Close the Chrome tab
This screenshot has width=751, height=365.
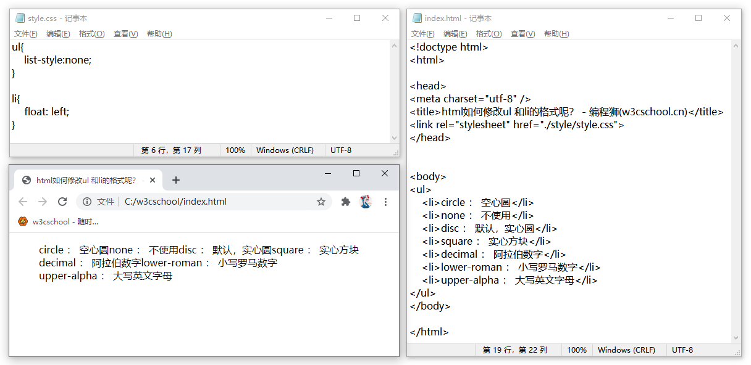(x=152, y=180)
